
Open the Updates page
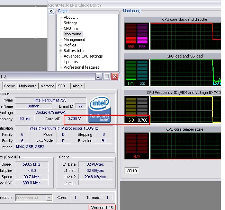71,62
